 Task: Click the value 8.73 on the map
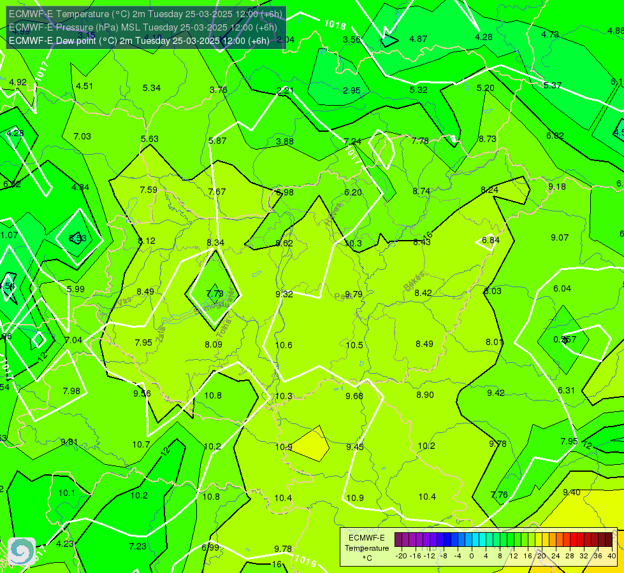pyautogui.click(x=488, y=139)
